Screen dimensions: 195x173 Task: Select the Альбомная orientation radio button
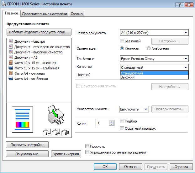click(x=149, y=48)
